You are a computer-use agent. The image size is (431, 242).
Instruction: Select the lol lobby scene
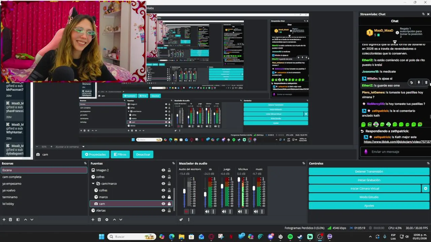pyautogui.click(x=44, y=204)
